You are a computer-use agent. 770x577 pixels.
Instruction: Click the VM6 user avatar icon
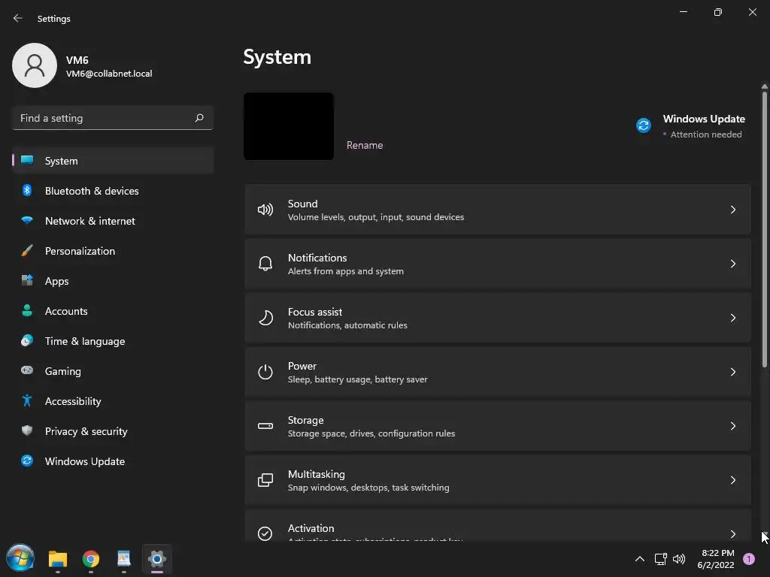tap(35, 65)
